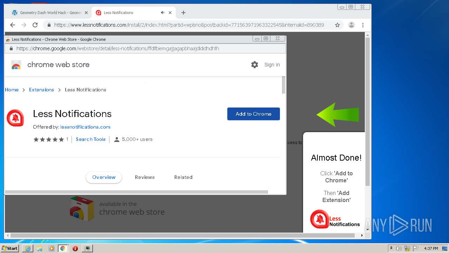The image size is (449, 253).
Task: Click the Add to Chrome button
Action: point(254,114)
